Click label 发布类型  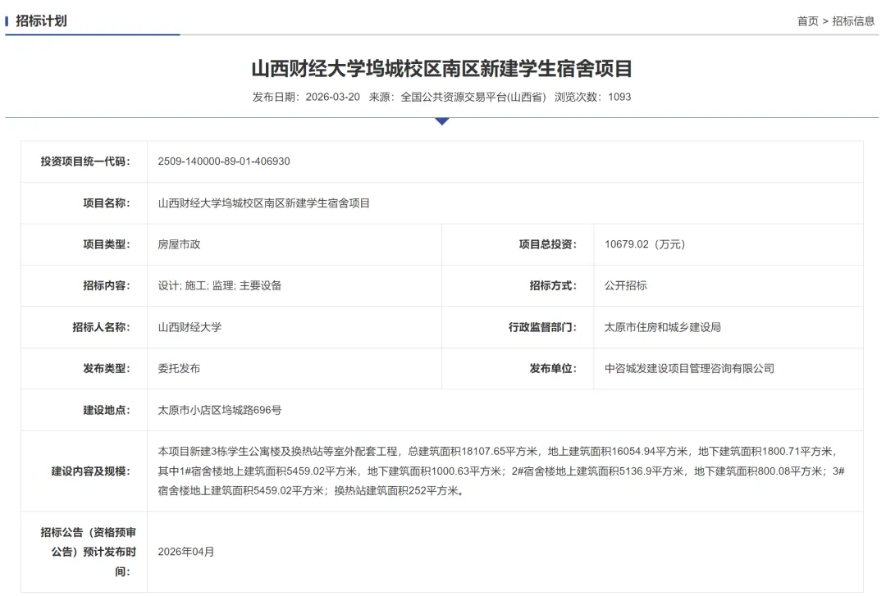tap(107, 368)
